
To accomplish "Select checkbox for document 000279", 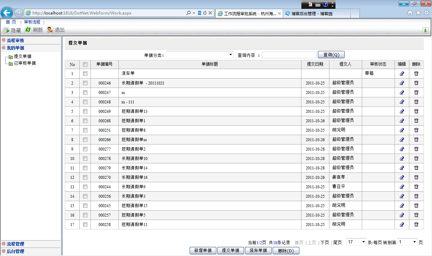I will pos(85,168).
